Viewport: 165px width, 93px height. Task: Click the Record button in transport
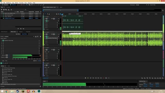104,78
